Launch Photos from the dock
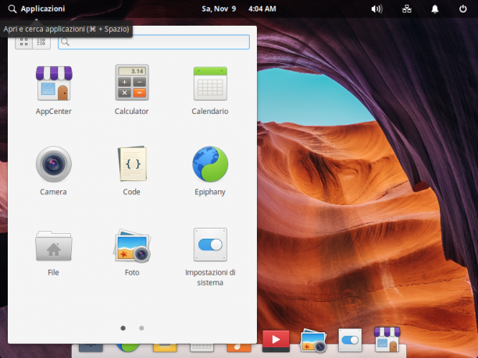Screen dimensions: 478x358 313,340
